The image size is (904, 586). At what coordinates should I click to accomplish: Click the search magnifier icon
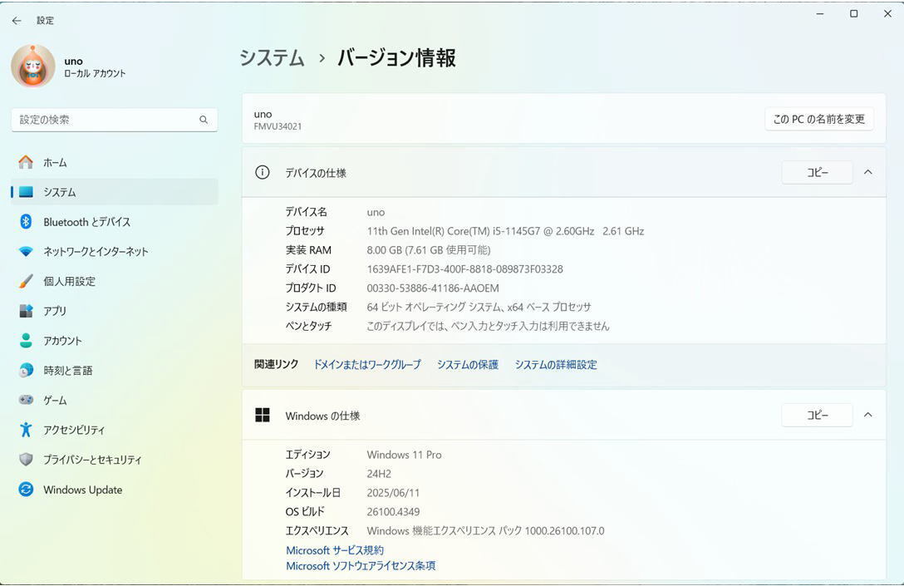click(x=204, y=120)
